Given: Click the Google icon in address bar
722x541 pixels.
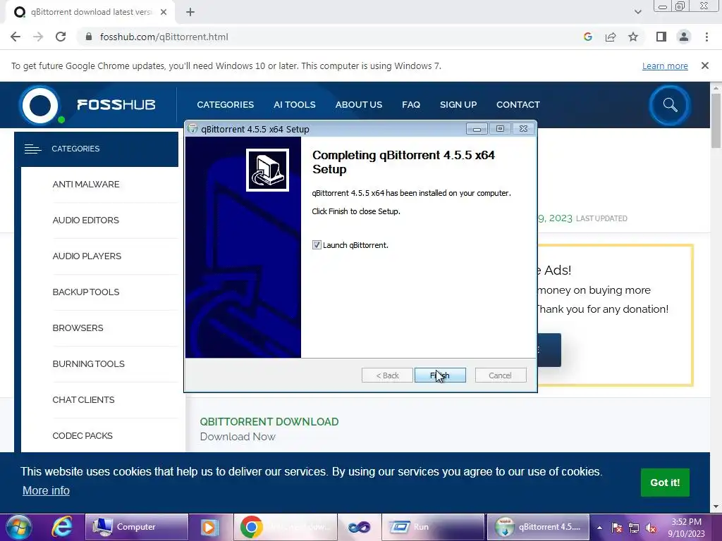Looking at the screenshot, I should pyautogui.click(x=587, y=37).
